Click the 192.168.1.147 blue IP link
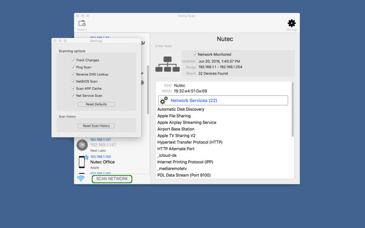Screen dimensions: 365x228 [100, 140]
